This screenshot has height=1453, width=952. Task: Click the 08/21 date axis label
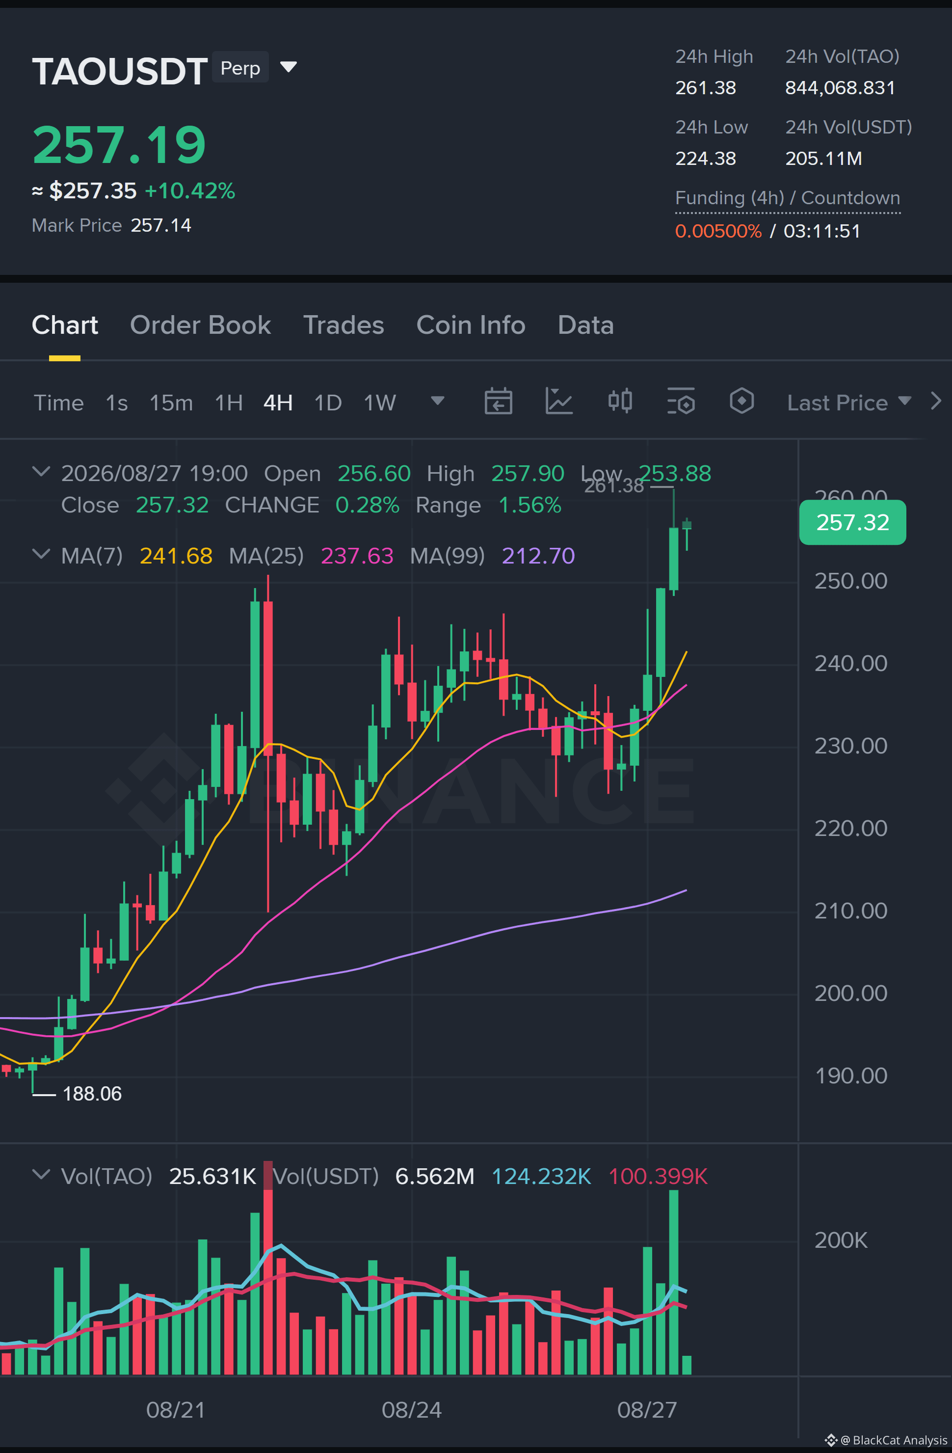tap(176, 1410)
